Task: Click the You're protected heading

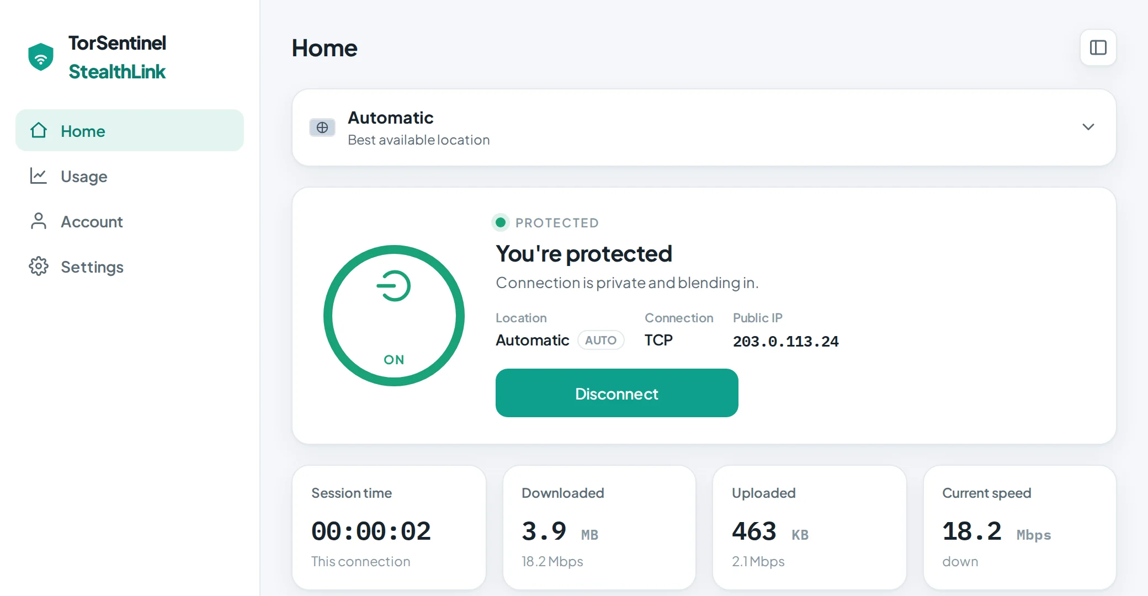Action: (x=584, y=254)
